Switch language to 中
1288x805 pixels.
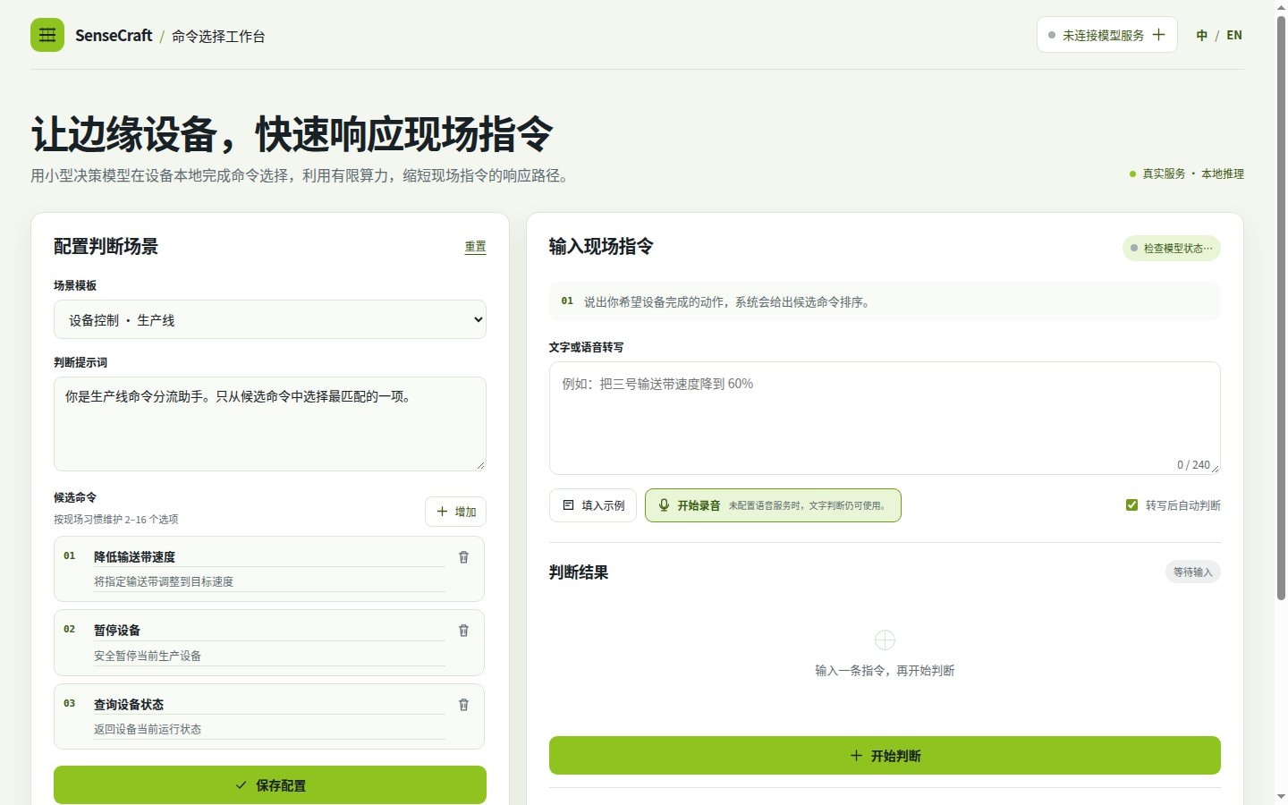(1201, 35)
